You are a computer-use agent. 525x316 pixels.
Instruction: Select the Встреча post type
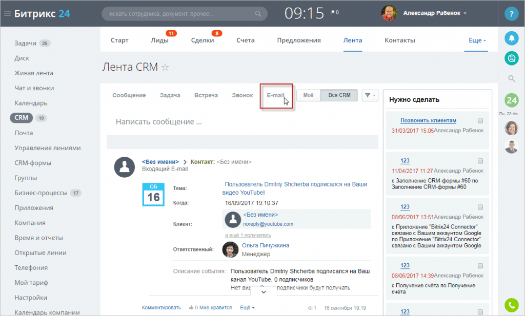(206, 95)
